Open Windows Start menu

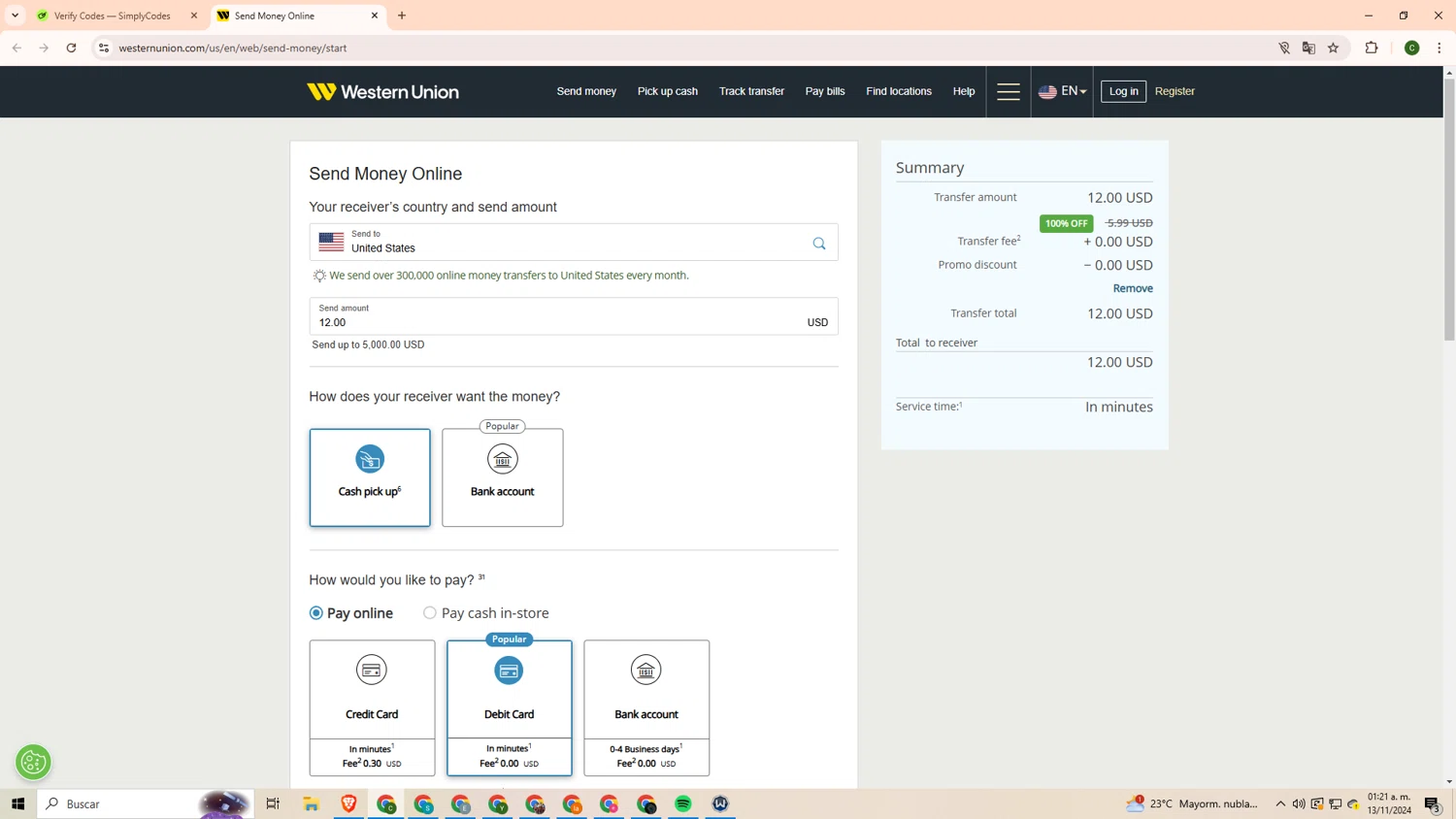(x=17, y=803)
